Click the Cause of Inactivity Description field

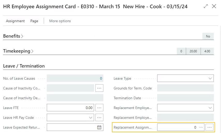tap(75, 98)
